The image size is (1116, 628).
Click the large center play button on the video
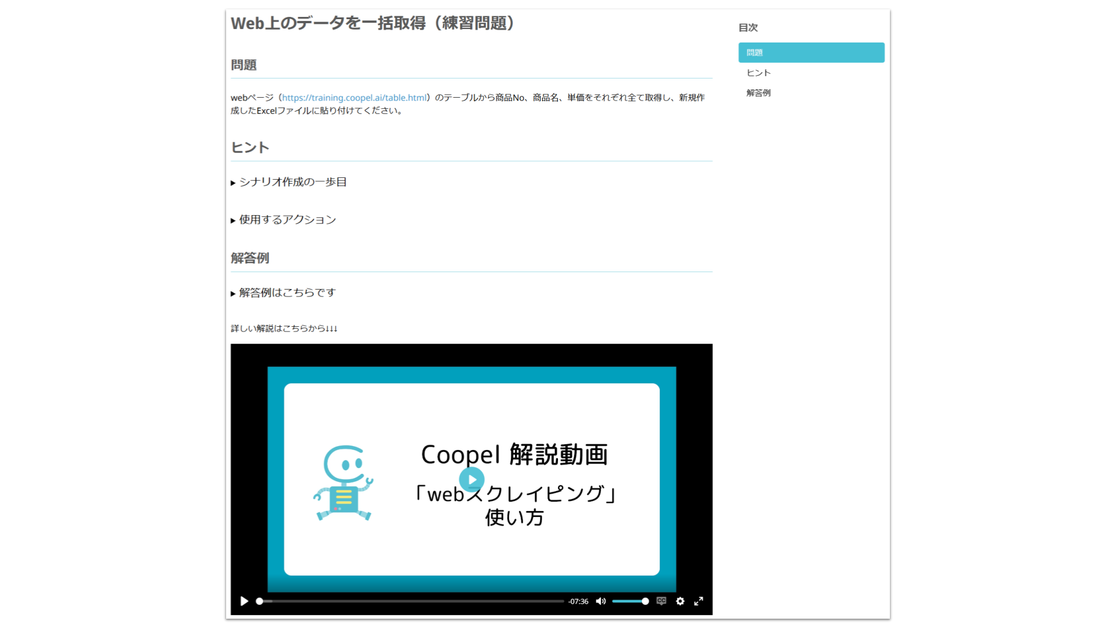click(472, 480)
